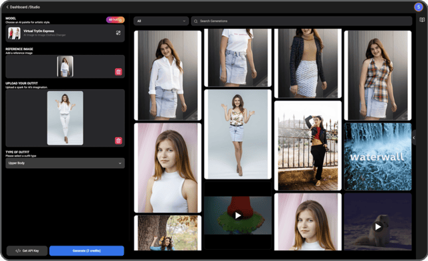Viewport: 428px width, 261px height.
Task: Open the Upper Body outfit type dropdown
Action: click(x=65, y=163)
